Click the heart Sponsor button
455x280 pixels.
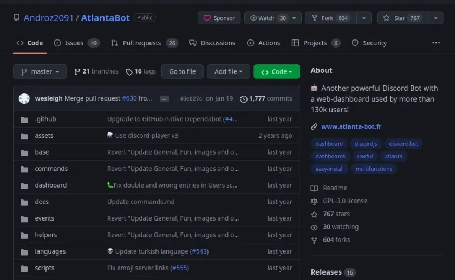219,18
